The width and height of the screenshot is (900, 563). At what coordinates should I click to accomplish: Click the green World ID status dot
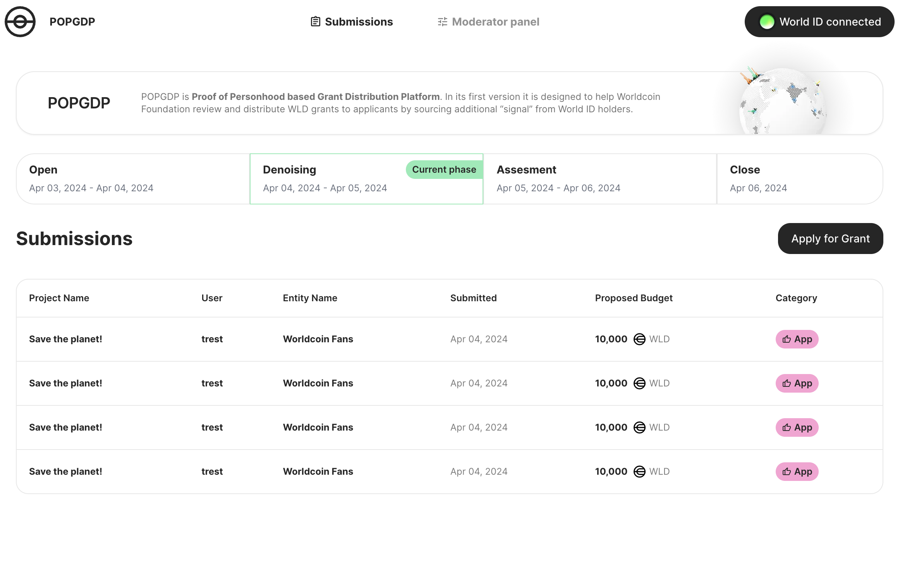tap(766, 22)
